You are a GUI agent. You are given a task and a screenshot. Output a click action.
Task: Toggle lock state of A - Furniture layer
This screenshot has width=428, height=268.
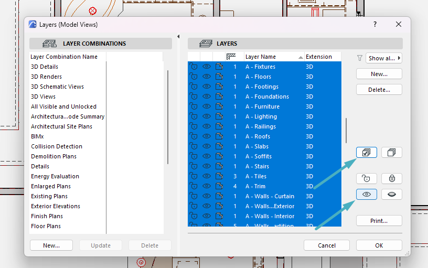[x=194, y=106]
